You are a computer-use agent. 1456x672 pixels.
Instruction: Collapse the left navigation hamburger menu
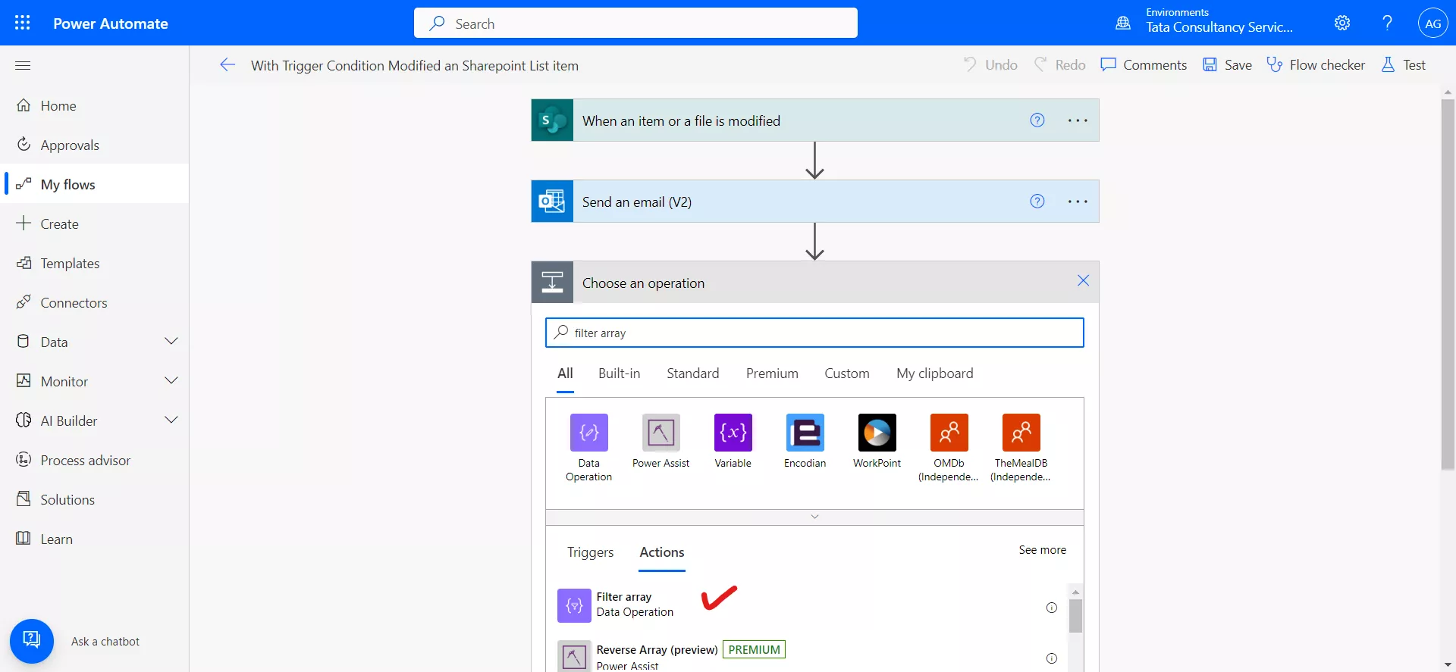point(23,65)
